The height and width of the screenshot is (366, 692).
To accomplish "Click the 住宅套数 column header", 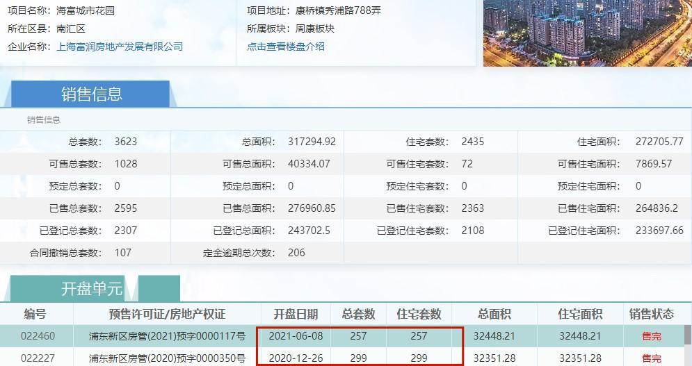I will [419, 314].
